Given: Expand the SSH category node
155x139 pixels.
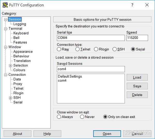Looking at the screenshot, I should (10, 98).
